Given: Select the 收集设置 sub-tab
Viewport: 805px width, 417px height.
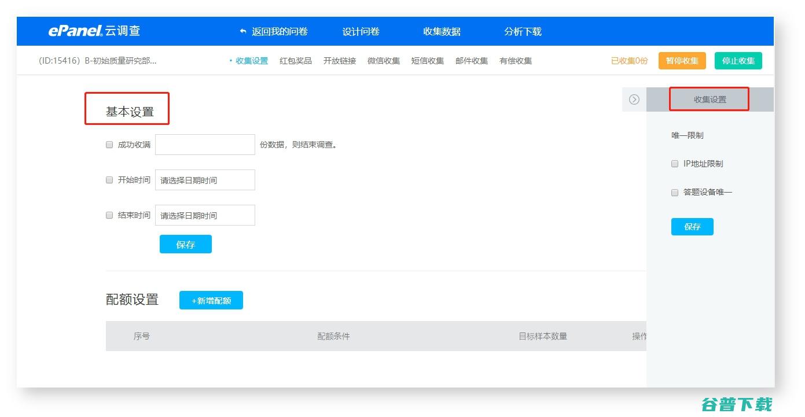Looking at the screenshot, I should [252, 61].
